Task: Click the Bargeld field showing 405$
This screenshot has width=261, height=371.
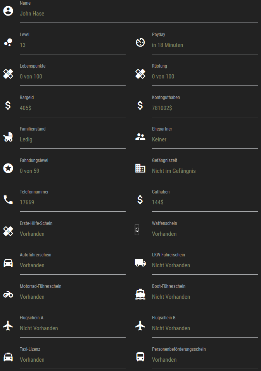Action: point(73,108)
